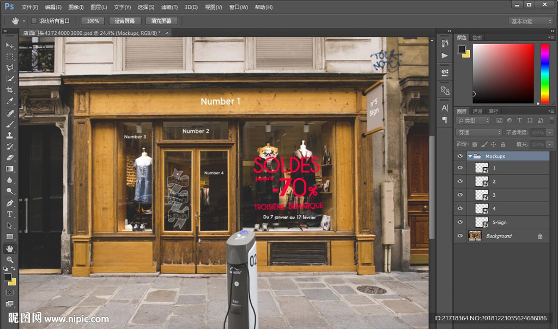The height and width of the screenshot is (329, 558).
Task: Click the hue spectrum slider
Action: 545,74
